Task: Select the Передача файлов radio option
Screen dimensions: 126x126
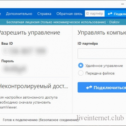Action: coord(81,73)
